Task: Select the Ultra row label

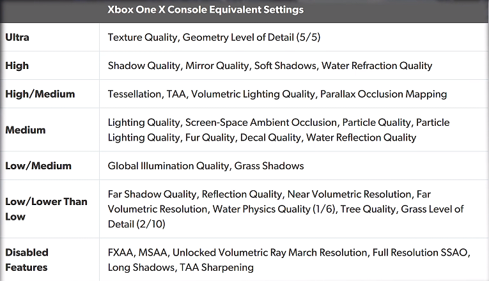Action: coord(17,38)
